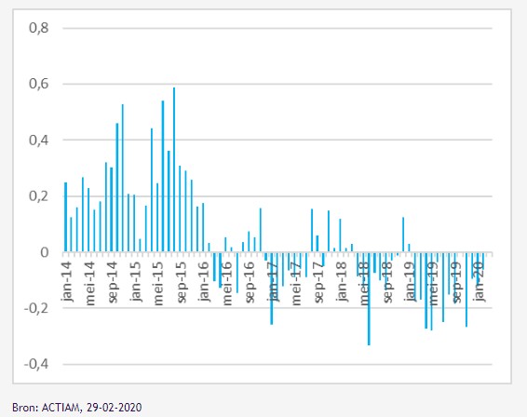Click the x-axis label sep-14
This screenshot has width=527, height=417.
tap(114, 283)
